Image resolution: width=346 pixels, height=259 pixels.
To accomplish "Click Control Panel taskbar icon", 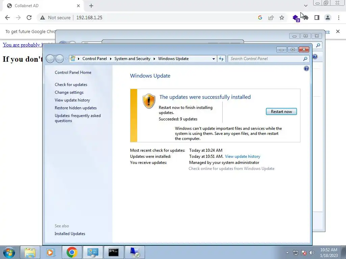I will tap(93, 252).
